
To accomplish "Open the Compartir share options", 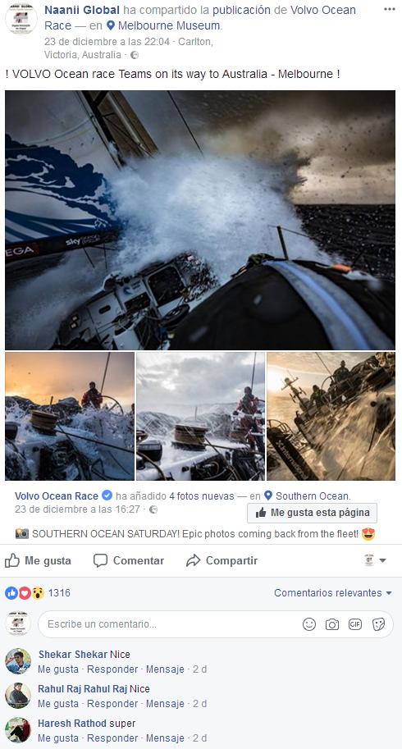I will tap(222, 560).
